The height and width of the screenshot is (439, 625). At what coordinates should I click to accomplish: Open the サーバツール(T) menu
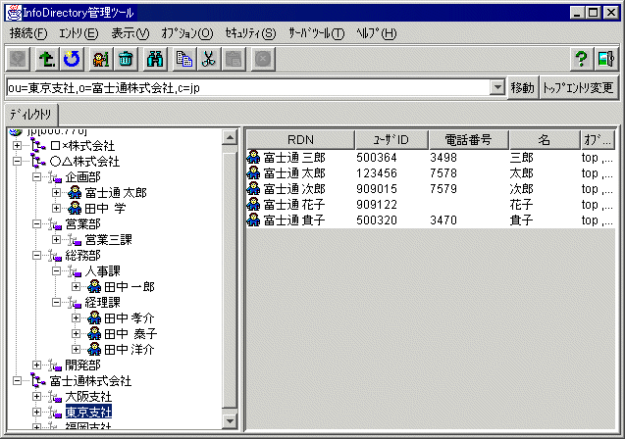tap(317, 33)
